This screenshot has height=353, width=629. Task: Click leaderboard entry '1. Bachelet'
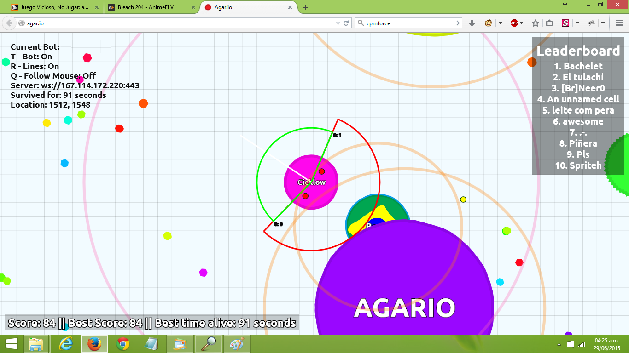pyautogui.click(x=578, y=66)
